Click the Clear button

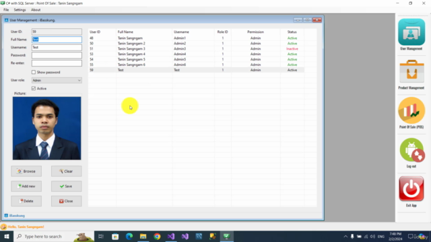click(x=66, y=171)
